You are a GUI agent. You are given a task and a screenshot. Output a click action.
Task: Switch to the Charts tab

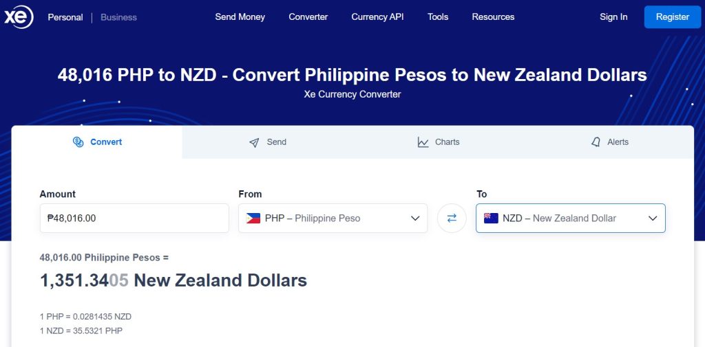tap(439, 142)
